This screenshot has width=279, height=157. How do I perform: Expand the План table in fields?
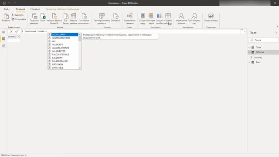[x=249, y=48]
